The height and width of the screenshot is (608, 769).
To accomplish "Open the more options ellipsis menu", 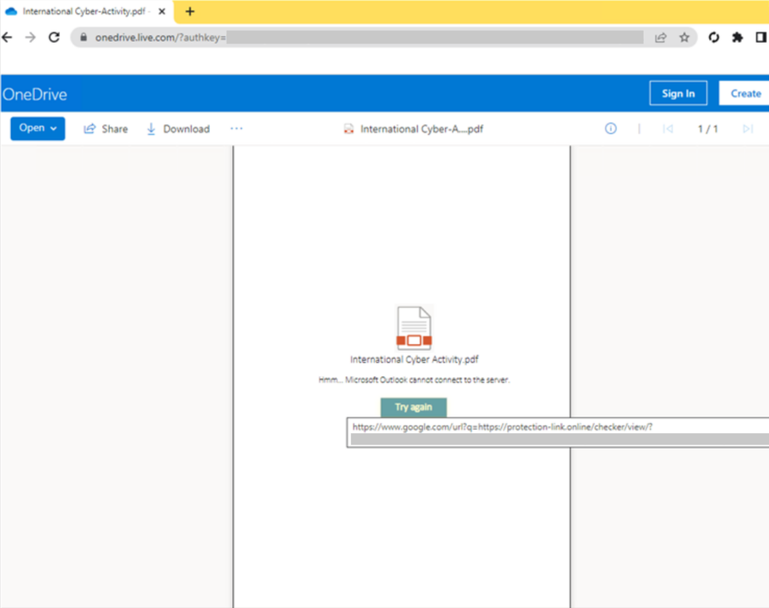I will coord(237,128).
